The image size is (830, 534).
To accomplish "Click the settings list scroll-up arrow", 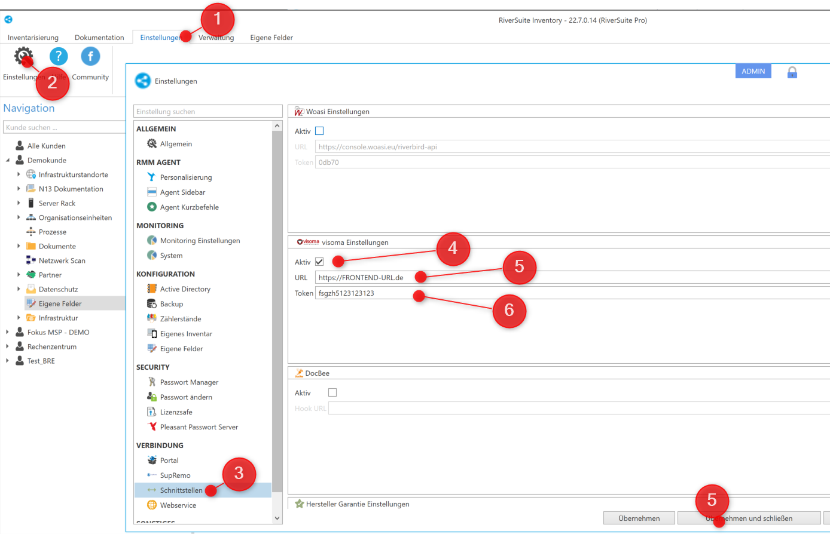I will (x=277, y=126).
